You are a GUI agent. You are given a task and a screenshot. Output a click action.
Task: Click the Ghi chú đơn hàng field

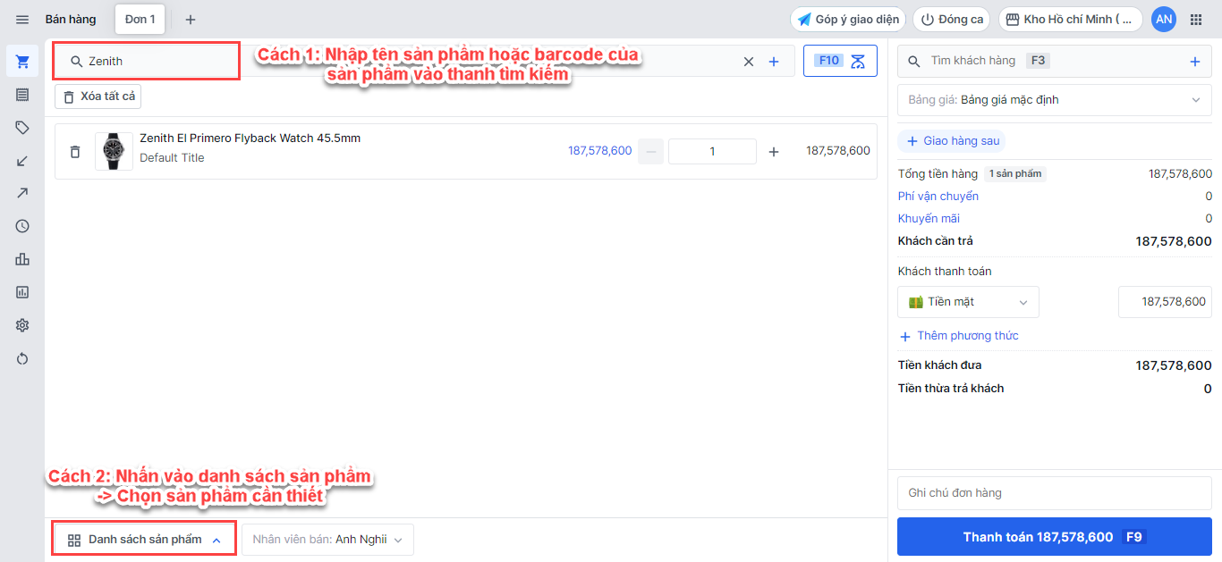(x=1054, y=493)
